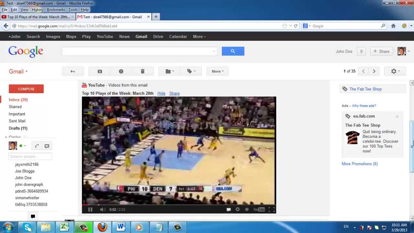Open the Gmail settings gear menu
Screen dimensions: 414x233
click(395, 71)
